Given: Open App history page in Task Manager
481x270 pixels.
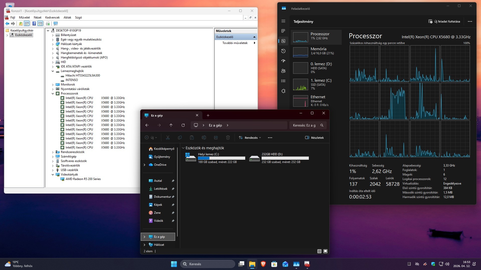Looking at the screenshot, I should 283,51.
